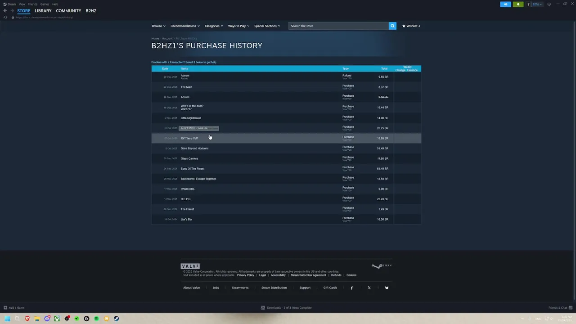This screenshot has height=324, width=576.
Task: Expand the Browse dropdown menu
Action: [158, 26]
